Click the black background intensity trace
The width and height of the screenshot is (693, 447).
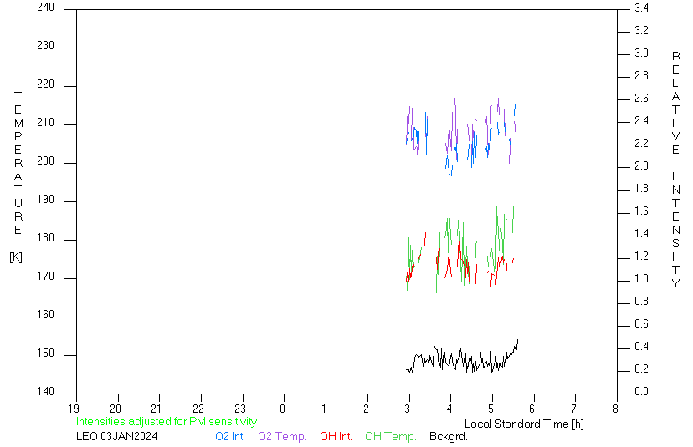point(462,358)
